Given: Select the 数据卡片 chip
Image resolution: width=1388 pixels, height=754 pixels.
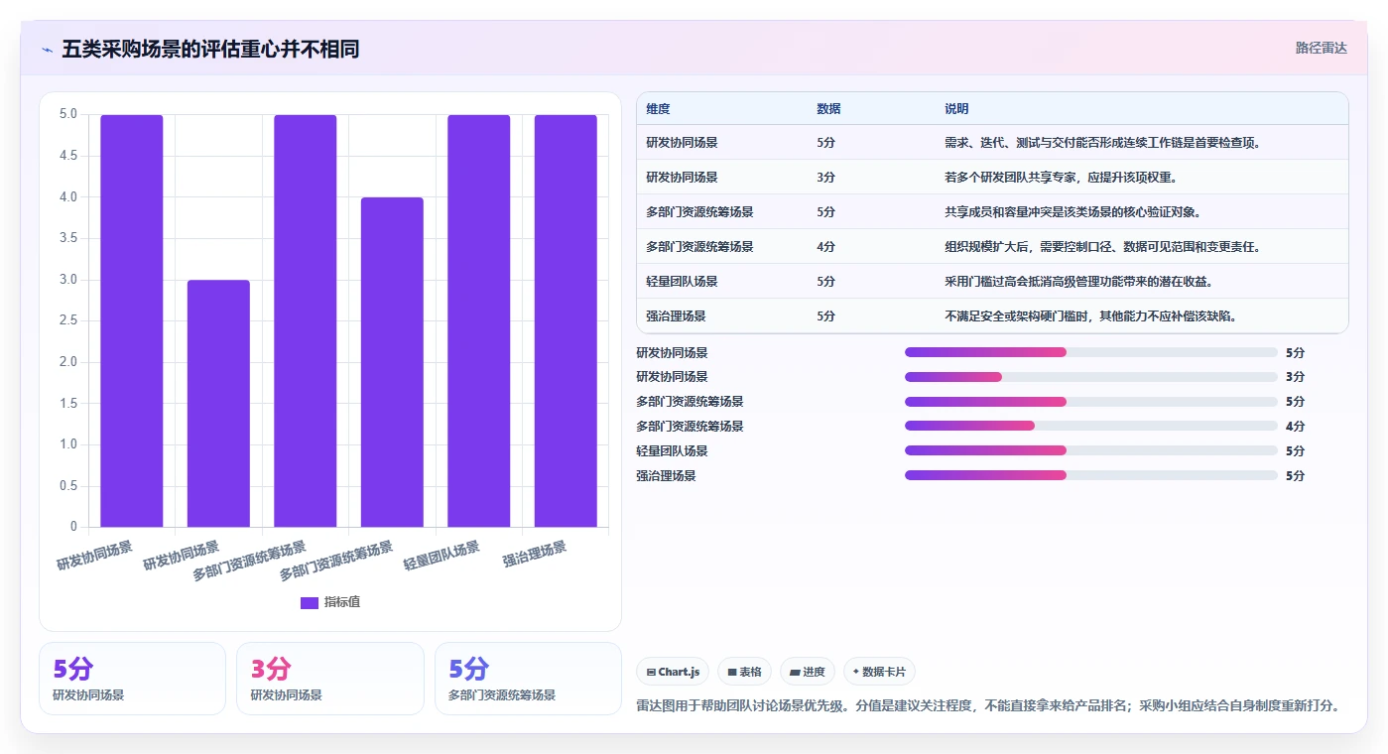Looking at the screenshot, I should pos(879,672).
